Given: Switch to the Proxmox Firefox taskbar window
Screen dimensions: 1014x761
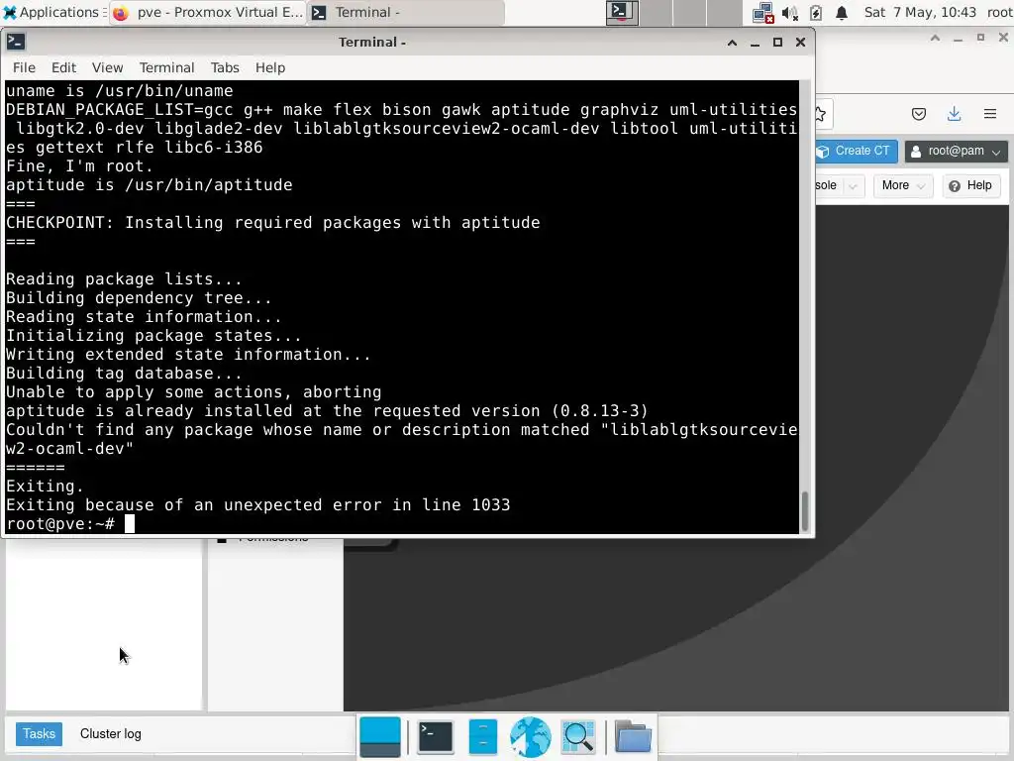Looking at the screenshot, I should tap(207, 12).
